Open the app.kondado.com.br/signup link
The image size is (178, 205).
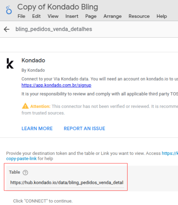coord(56,85)
